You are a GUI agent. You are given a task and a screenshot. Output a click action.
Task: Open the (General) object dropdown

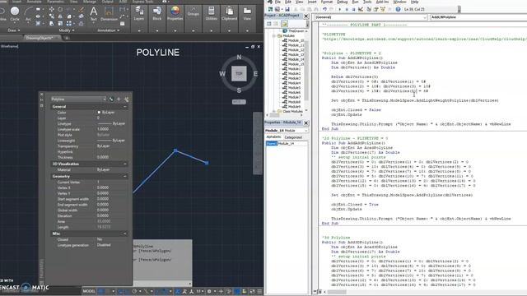[371, 17]
